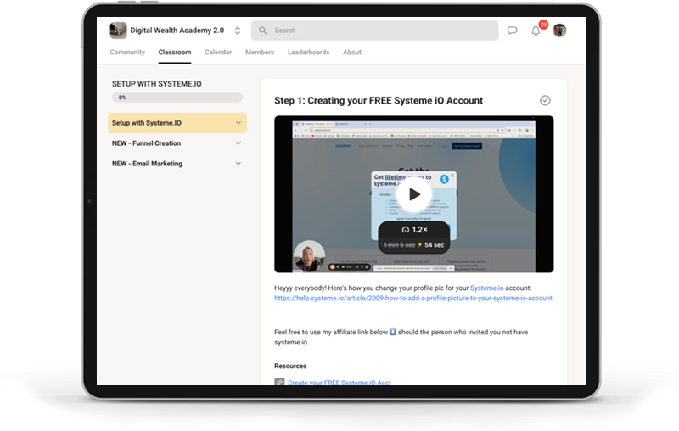Screen dimensions: 679x431
Task: Go to the Leaderboards tab
Action: (308, 53)
